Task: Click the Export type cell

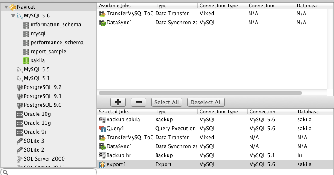Action: pyautogui.click(x=163, y=164)
